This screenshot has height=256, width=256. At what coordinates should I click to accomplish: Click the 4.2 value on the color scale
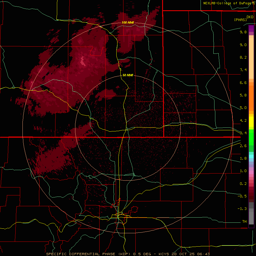(x=243, y=121)
